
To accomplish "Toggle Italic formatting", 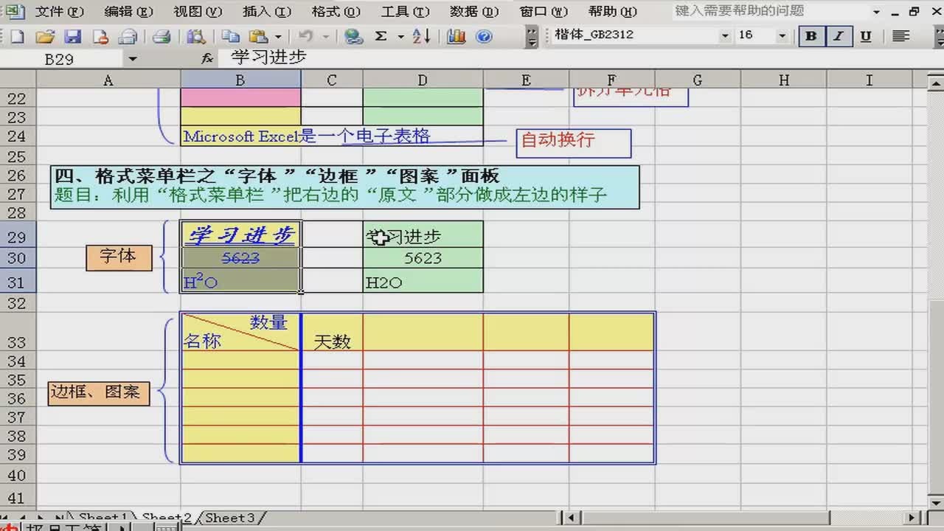I will click(x=839, y=36).
